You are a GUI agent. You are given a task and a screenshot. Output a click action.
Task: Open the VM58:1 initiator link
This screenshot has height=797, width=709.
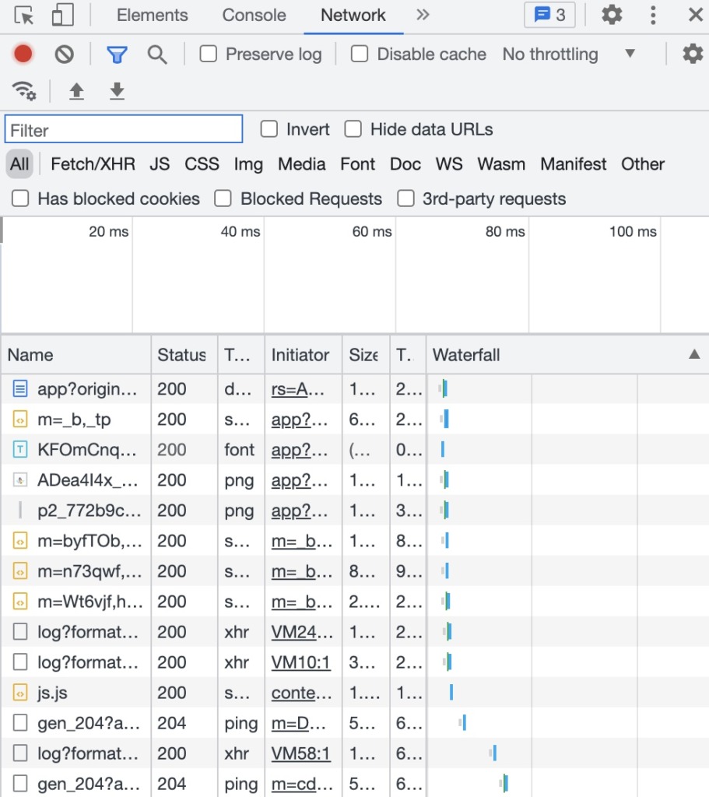tap(301, 753)
